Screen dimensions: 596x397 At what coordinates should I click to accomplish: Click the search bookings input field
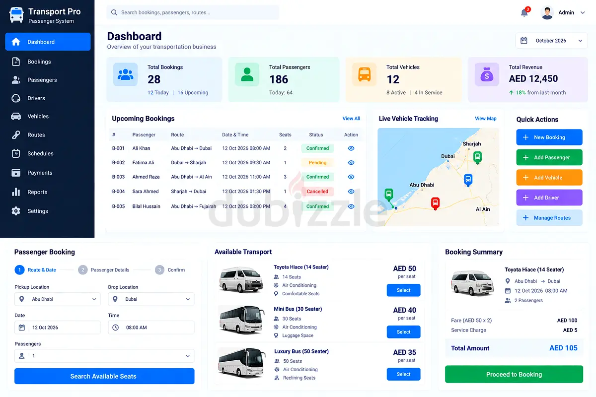(x=193, y=13)
